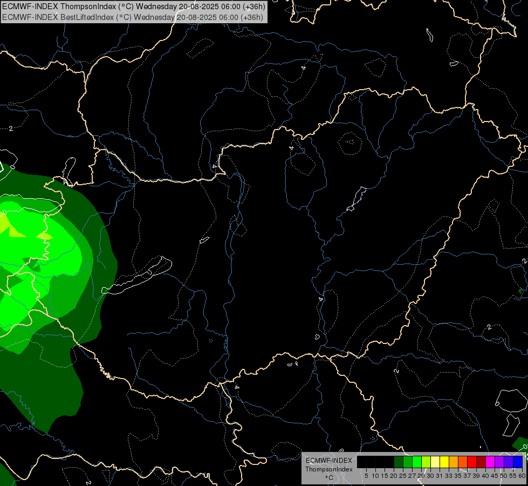
Task: Pick the pale yellow 30–31 legend swatch
Action: coord(435,462)
